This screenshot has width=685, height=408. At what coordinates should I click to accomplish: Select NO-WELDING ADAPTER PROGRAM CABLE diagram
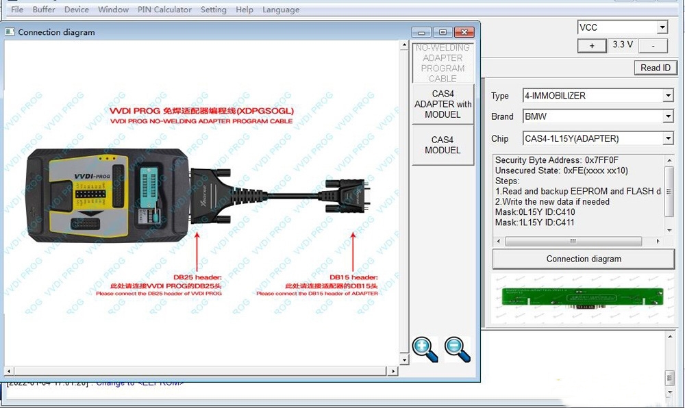click(443, 63)
